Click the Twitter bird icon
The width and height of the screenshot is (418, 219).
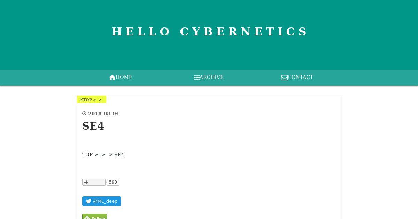click(88, 201)
